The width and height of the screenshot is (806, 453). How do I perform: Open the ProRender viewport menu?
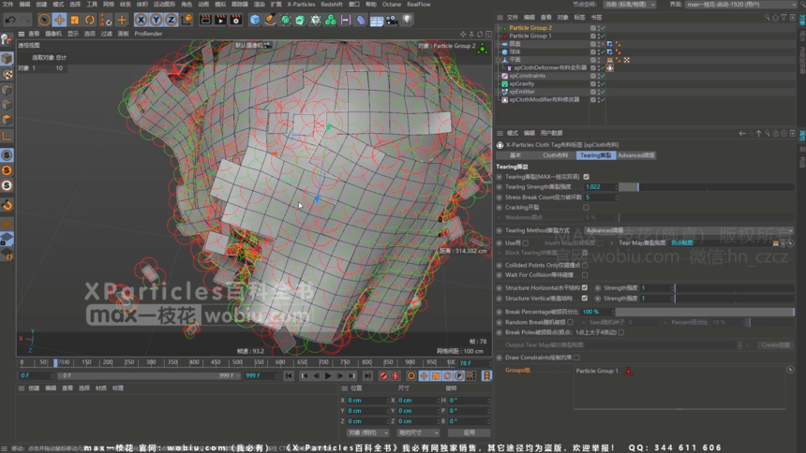(x=148, y=34)
